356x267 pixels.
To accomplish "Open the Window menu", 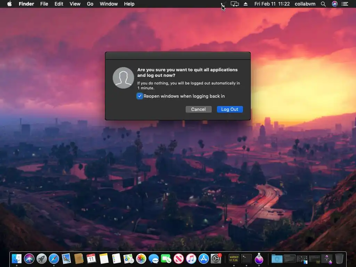I will click(x=109, y=4).
